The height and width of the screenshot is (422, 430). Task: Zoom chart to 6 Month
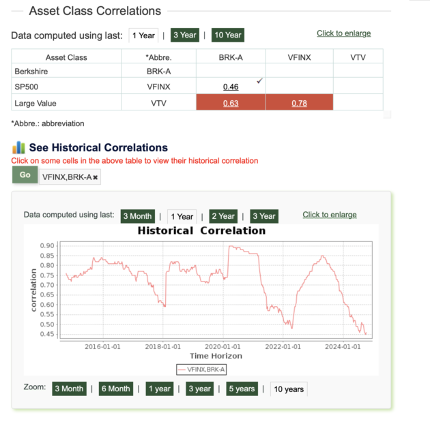(116, 389)
